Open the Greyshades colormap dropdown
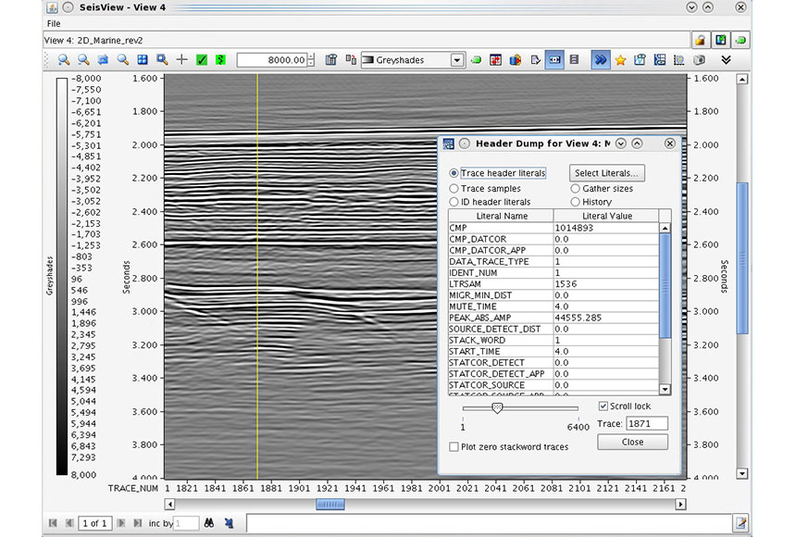 (457, 59)
